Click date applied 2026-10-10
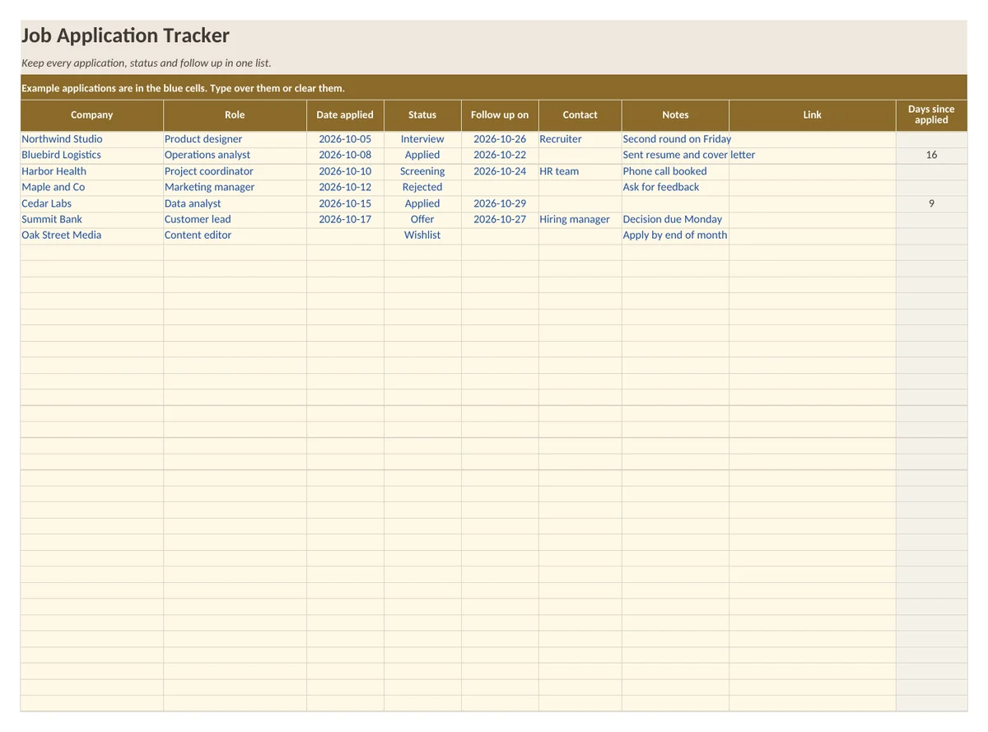Image resolution: width=988 pixels, height=732 pixels. (x=345, y=171)
